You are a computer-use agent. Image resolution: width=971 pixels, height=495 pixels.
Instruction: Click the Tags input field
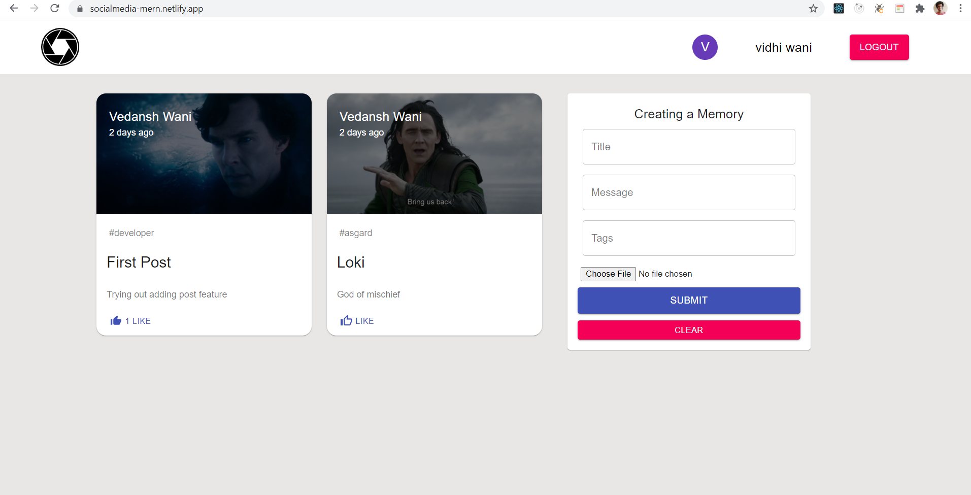[688, 238]
